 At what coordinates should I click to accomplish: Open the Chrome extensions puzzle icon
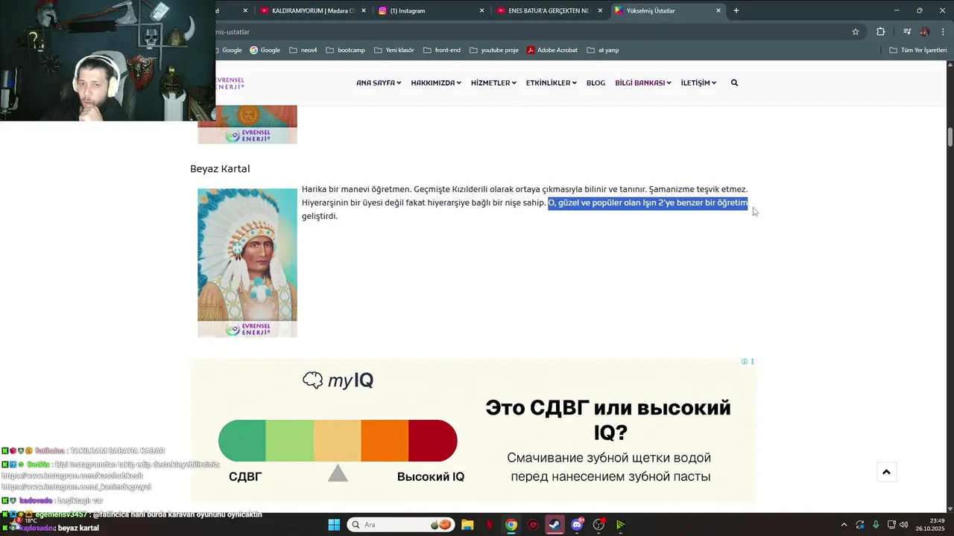[880, 32]
